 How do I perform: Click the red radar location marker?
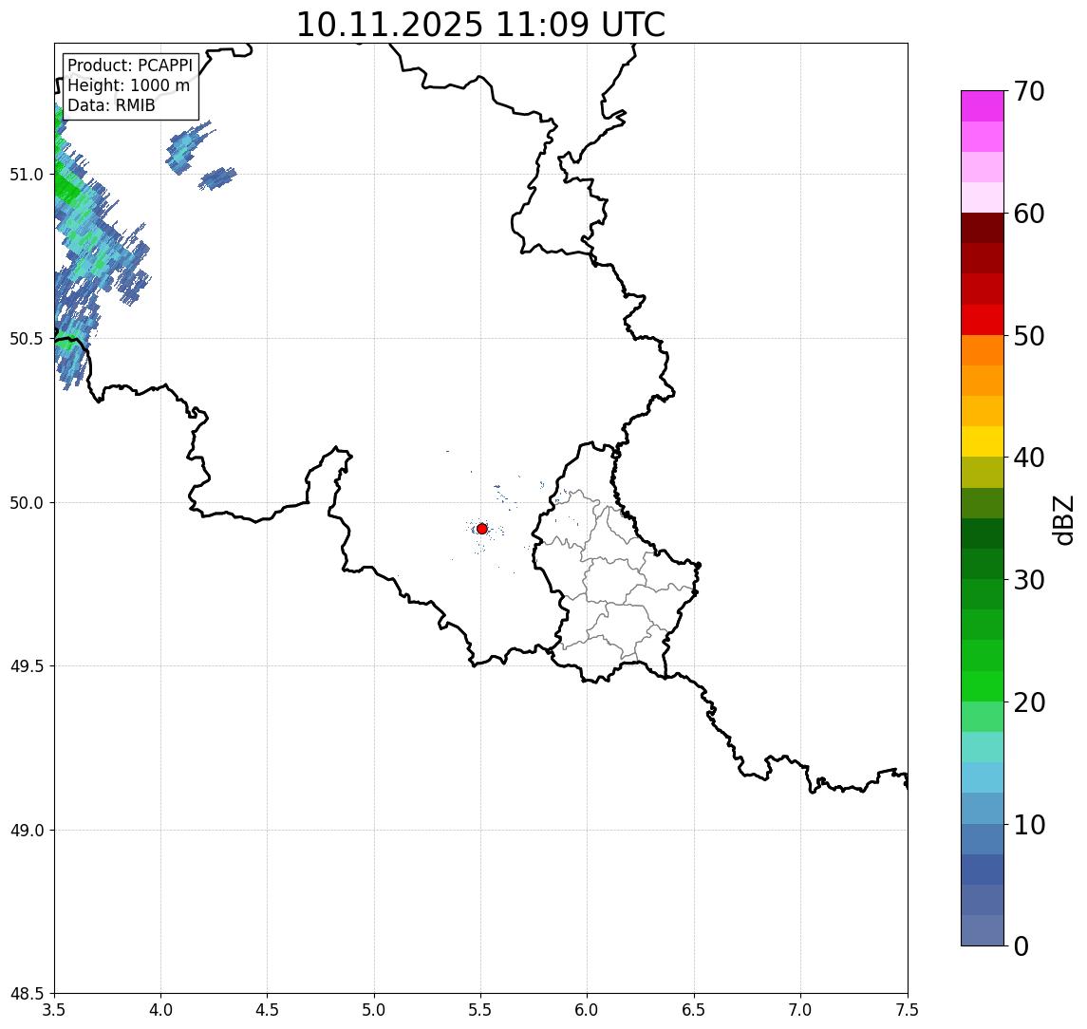pyautogui.click(x=482, y=529)
